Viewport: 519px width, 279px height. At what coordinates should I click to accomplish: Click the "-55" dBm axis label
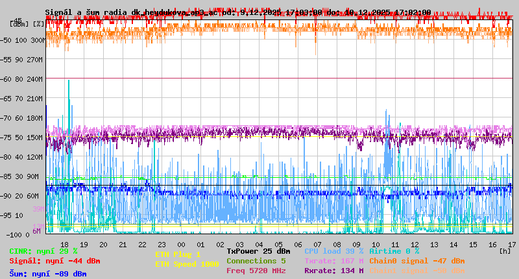point(6,60)
